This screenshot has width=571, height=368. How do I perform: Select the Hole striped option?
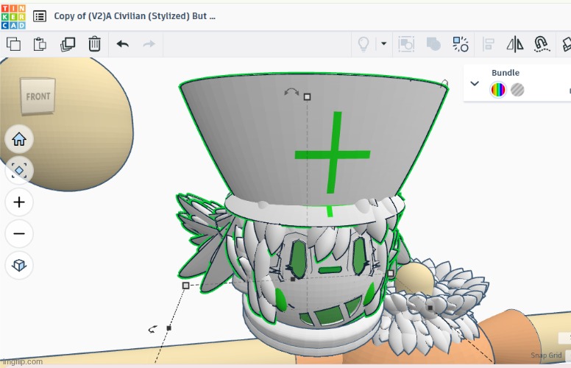pos(518,90)
